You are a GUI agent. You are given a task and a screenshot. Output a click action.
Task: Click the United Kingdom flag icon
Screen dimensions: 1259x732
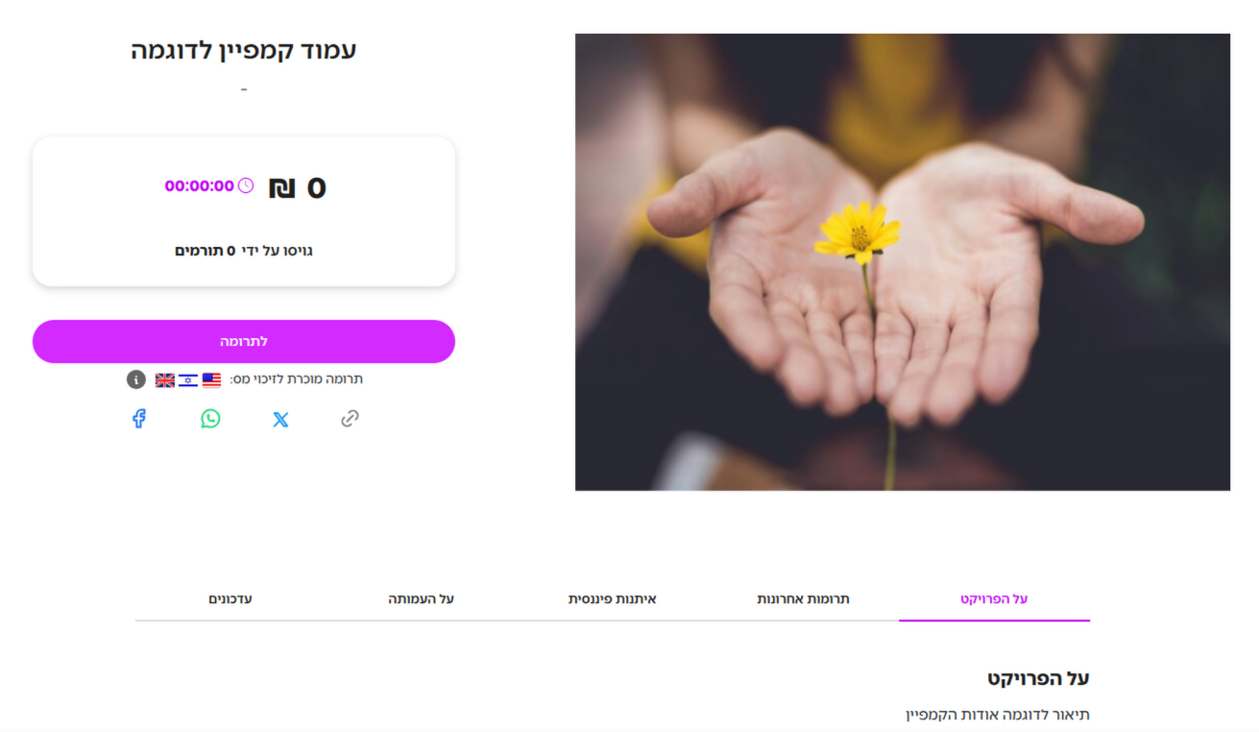point(165,379)
